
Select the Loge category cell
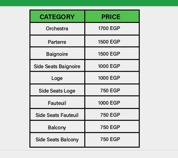[x=57, y=78]
